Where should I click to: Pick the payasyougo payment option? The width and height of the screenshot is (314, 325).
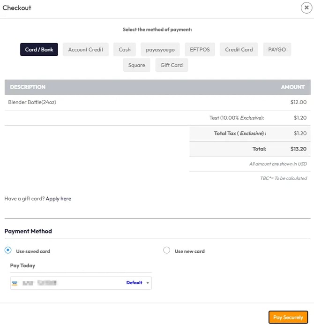tap(160, 49)
